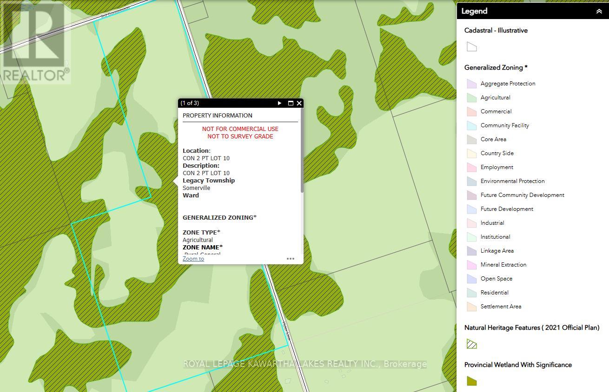This screenshot has height=392, width=609.
Task: Click the Environmental Protection legend swatch
Action: 472,181
